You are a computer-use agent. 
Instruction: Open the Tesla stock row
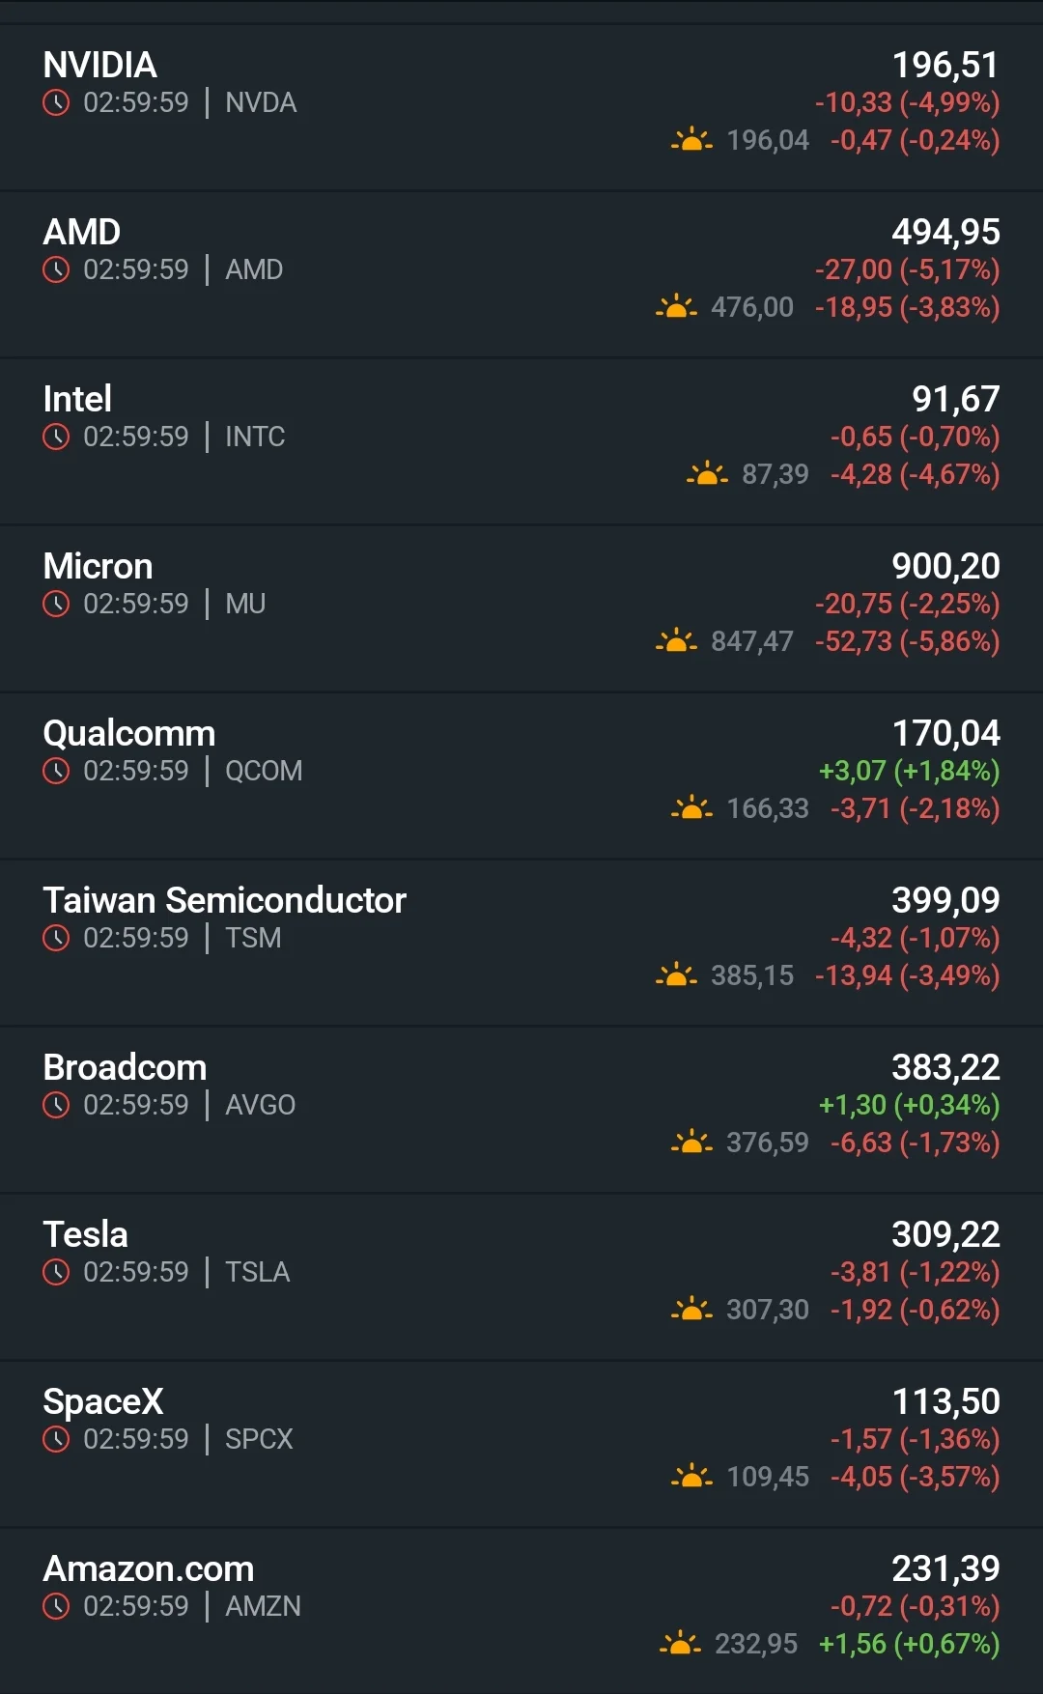pos(521,1277)
